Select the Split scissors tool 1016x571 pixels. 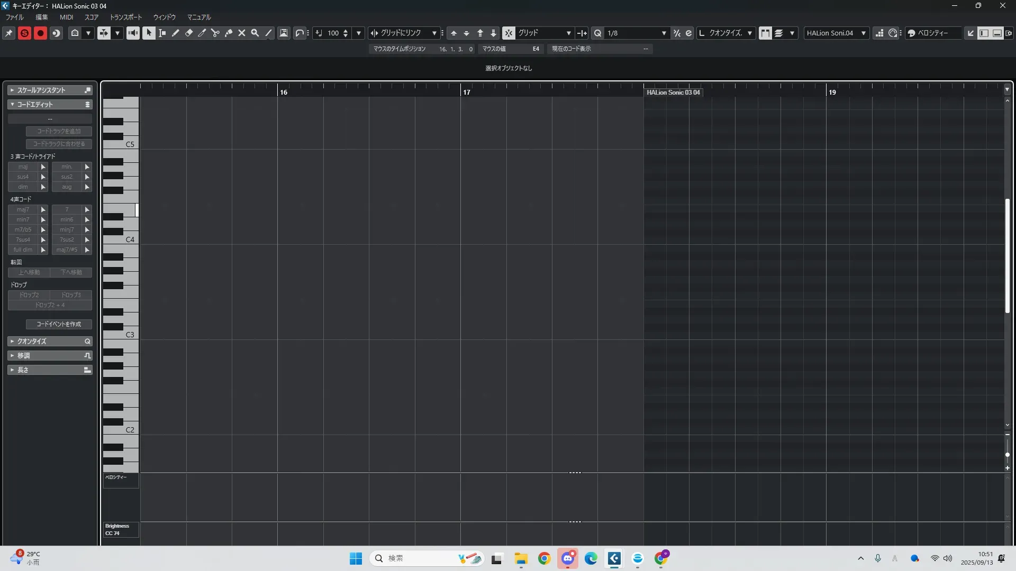tap(215, 33)
